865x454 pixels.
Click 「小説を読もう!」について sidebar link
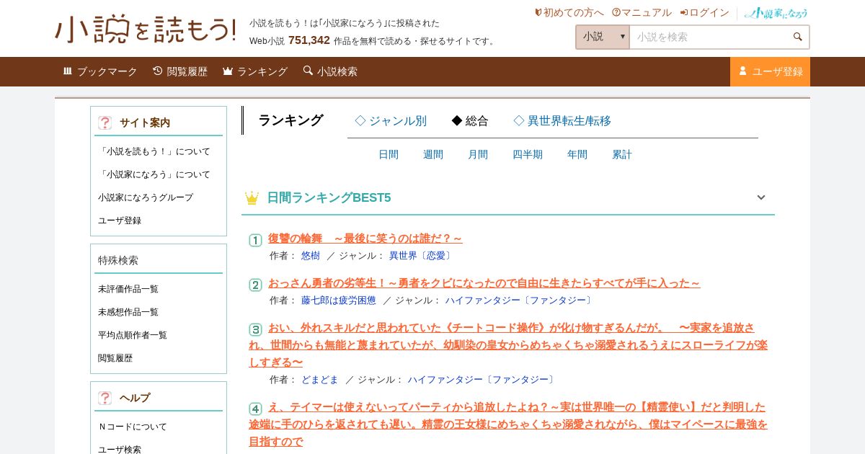pos(154,151)
